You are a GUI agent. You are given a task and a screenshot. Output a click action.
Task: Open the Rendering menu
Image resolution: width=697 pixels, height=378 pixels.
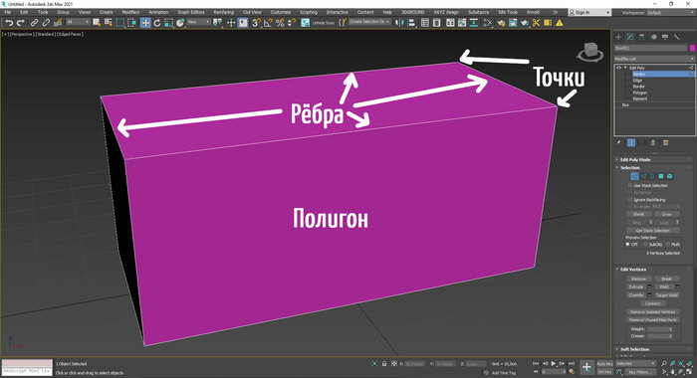click(x=224, y=12)
